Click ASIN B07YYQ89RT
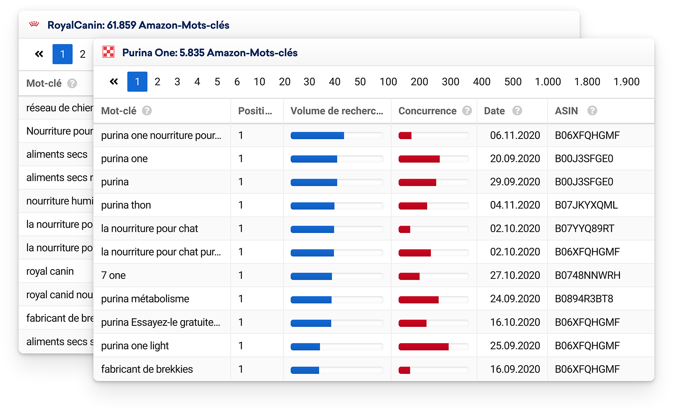Viewport: 673px width, 408px height. 585,228
